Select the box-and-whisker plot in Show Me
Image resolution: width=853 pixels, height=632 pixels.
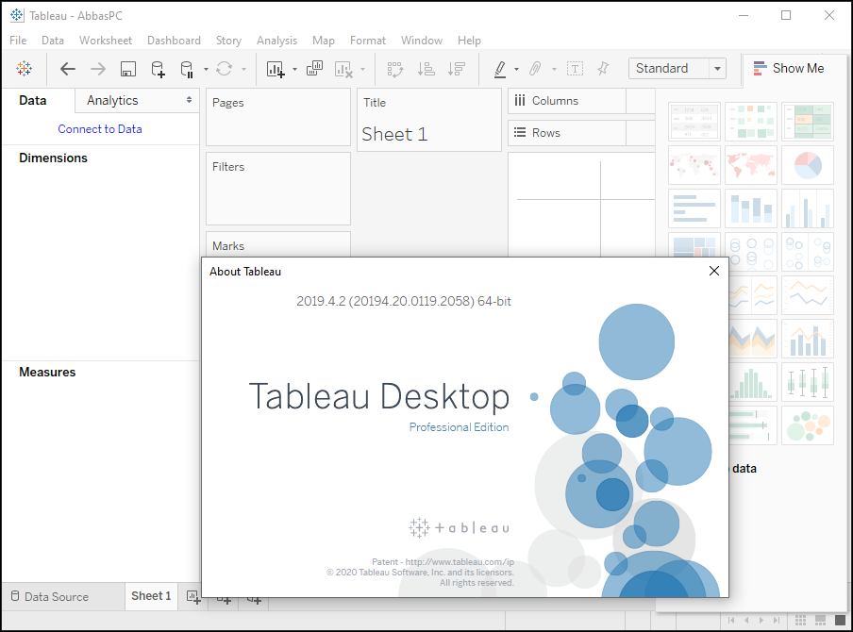point(808,382)
